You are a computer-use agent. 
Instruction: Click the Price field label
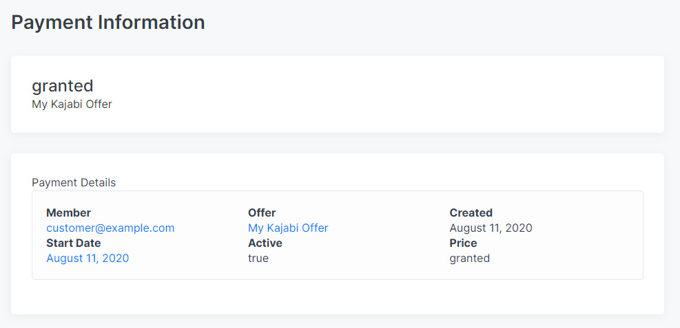click(x=463, y=243)
